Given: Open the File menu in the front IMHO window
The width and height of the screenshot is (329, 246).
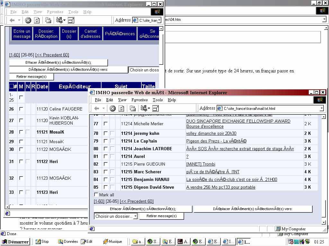Looking at the screenshot, I should click(x=98, y=100).
